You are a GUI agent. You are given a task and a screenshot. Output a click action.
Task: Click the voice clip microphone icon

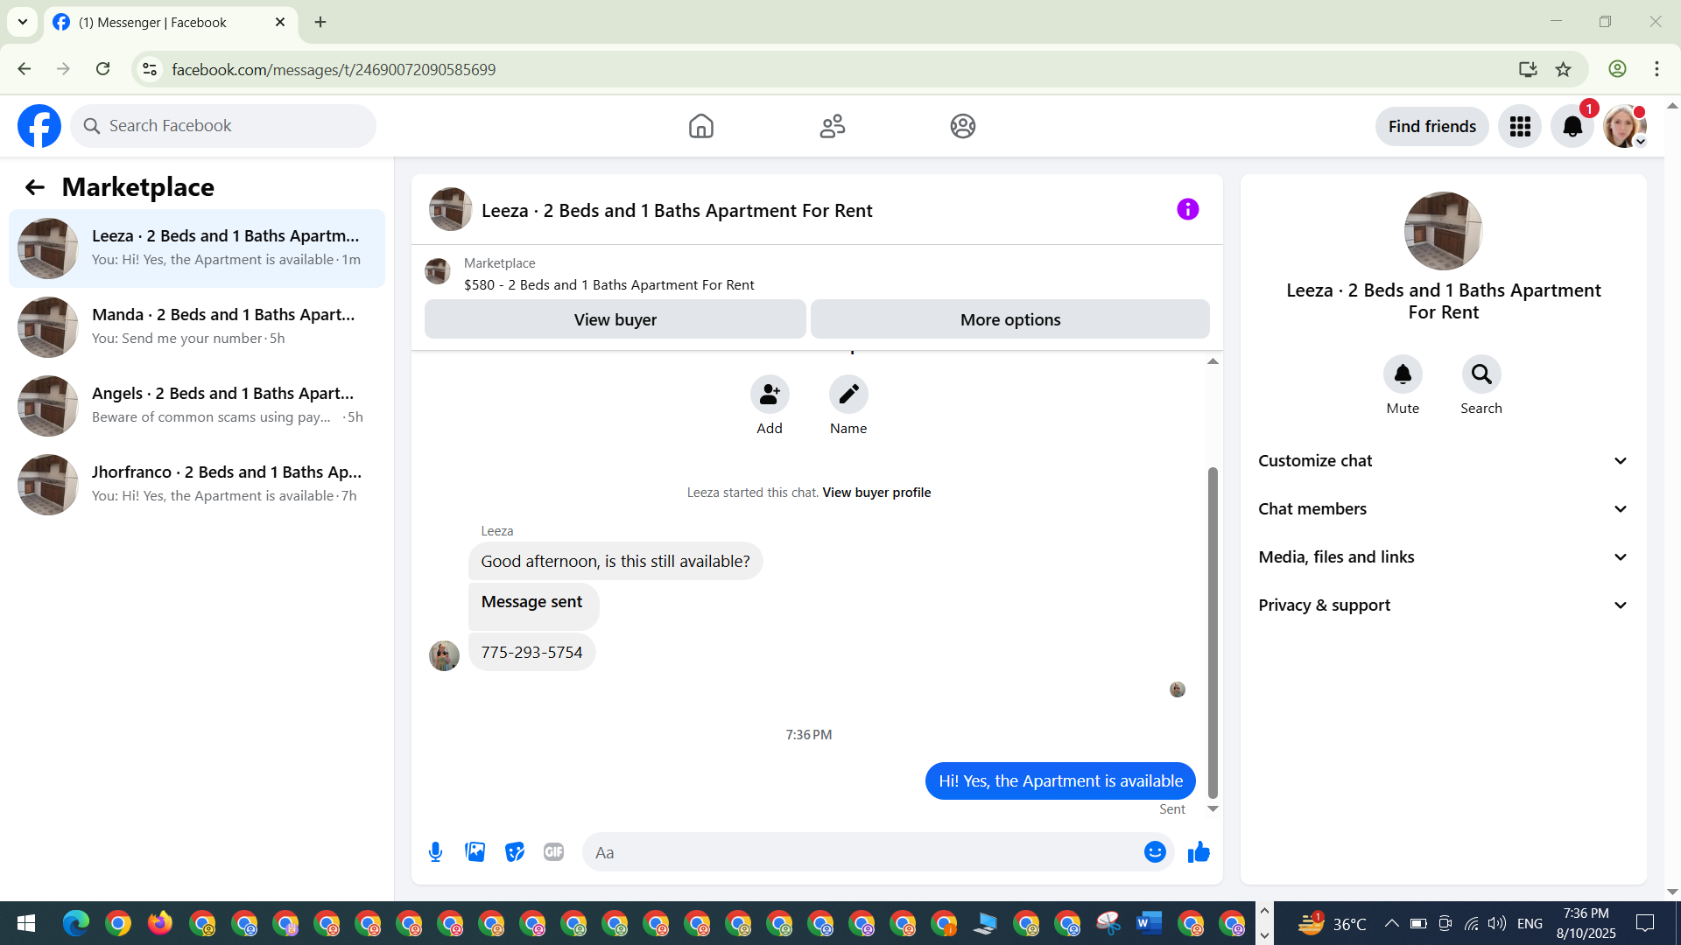point(435,852)
